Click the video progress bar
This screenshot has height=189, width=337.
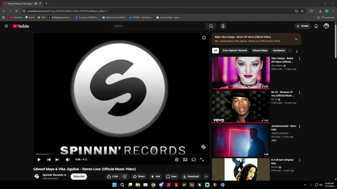(121, 154)
